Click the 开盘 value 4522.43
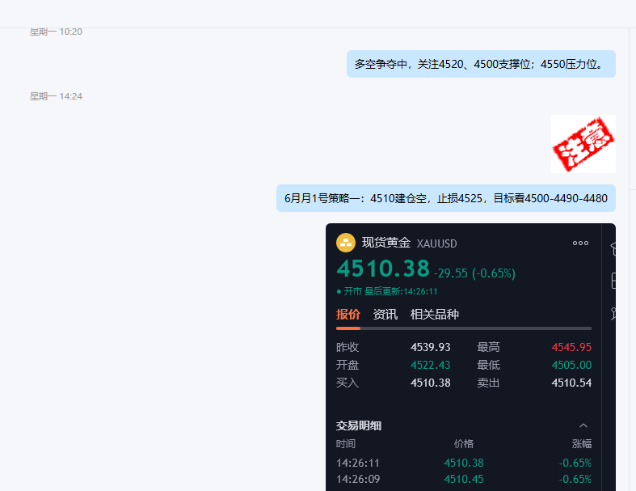This screenshot has height=491, width=636. tap(431, 365)
